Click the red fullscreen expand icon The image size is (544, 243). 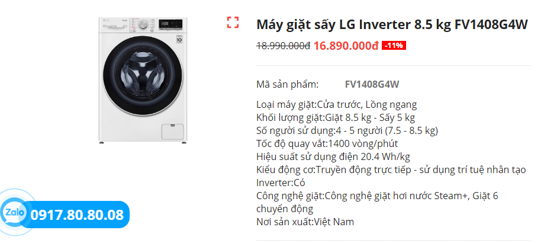tap(233, 23)
